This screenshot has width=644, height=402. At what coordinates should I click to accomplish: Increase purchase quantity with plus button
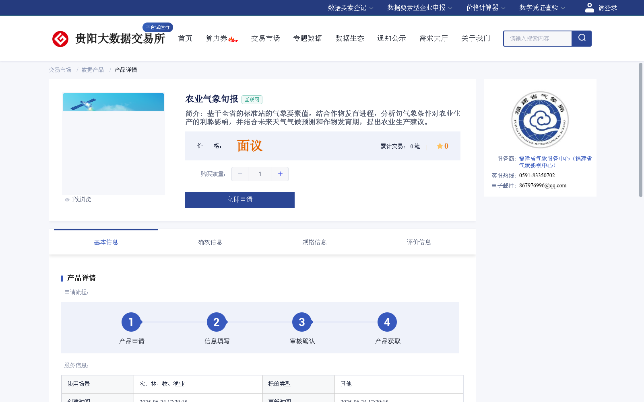(x=280, y=174)
